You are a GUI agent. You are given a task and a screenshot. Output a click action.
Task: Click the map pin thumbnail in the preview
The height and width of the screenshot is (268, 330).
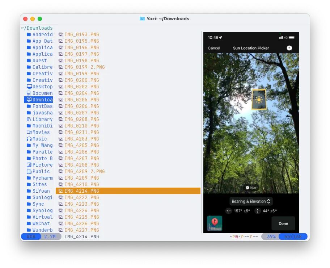215,223
